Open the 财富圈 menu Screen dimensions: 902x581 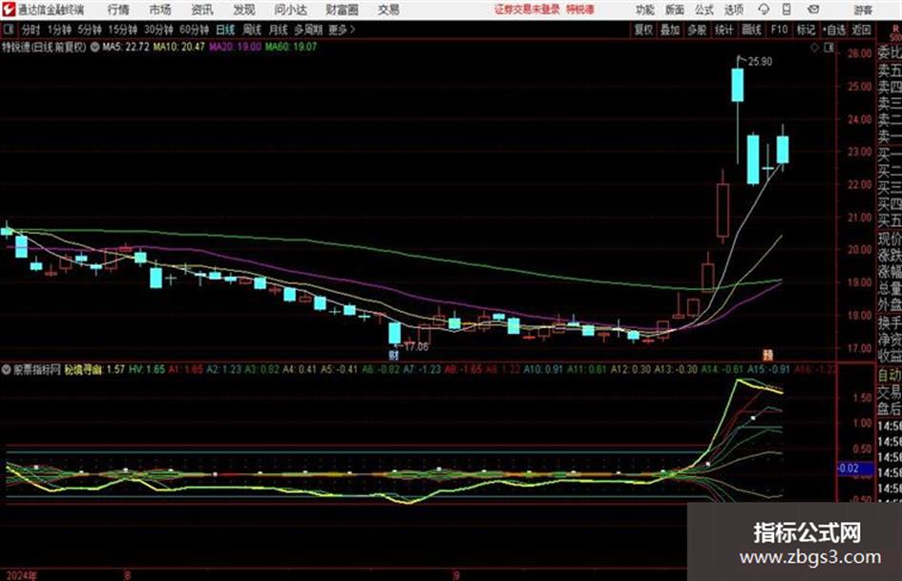tap(342, 10)
